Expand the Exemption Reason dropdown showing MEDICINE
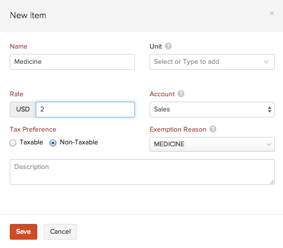 tap(212, 144)
